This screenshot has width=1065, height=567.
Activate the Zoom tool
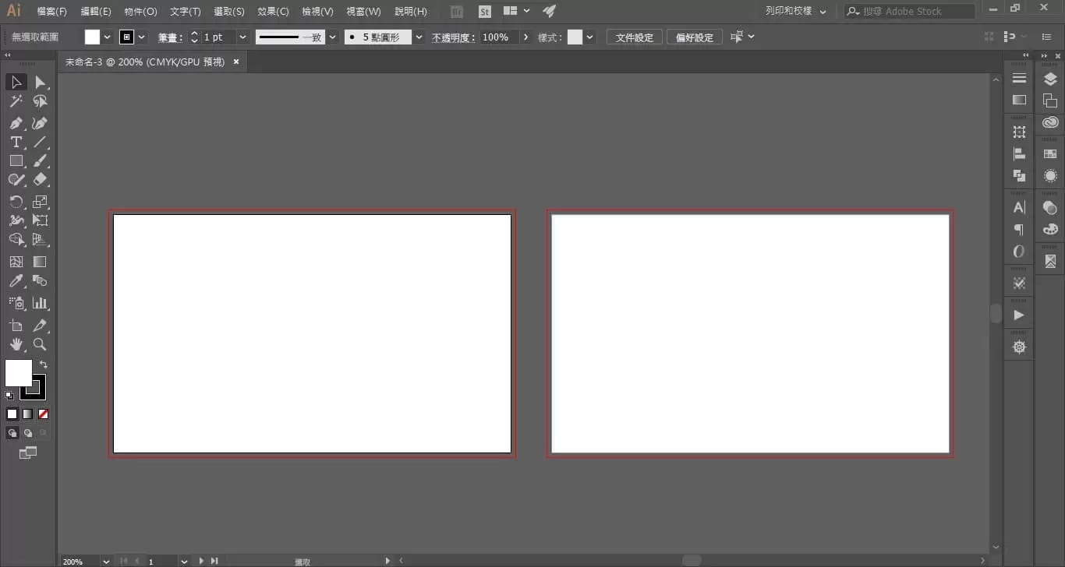(x=40, y=344)
